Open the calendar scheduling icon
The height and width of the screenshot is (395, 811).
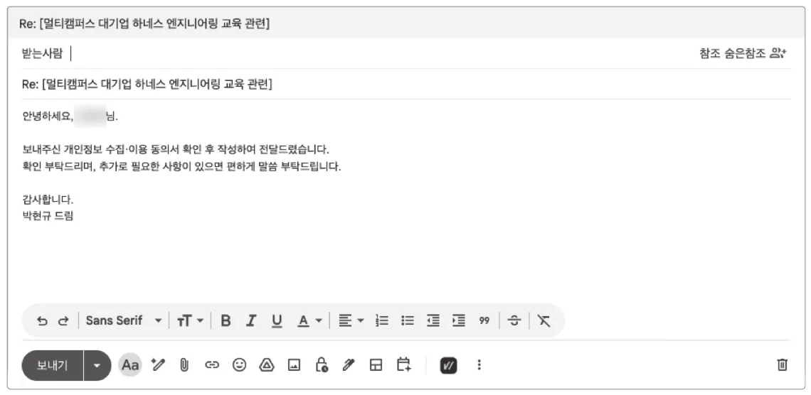404,364
